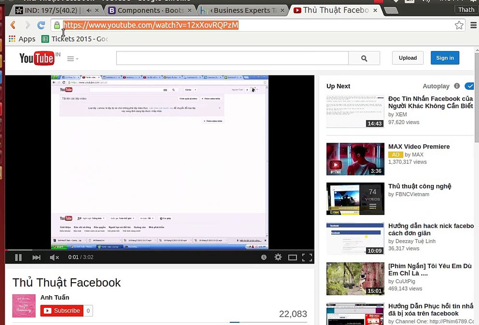Pause the video
This screenshot has width=479, height=325.
(x=18, y=257)
